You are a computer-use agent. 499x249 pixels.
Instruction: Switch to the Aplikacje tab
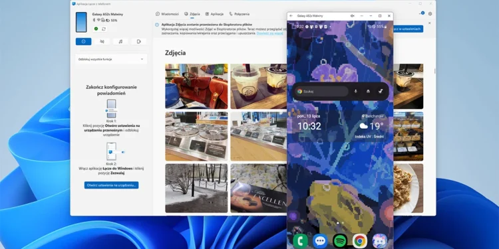click(214, 14)
